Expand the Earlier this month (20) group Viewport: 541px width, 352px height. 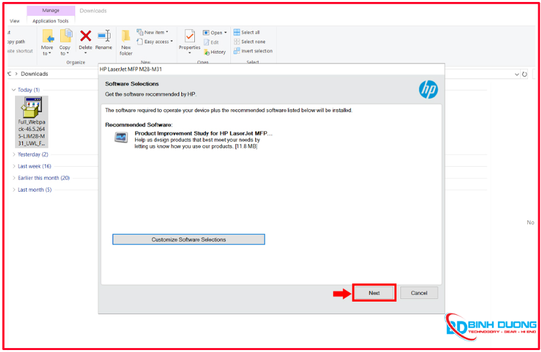click(14, 178)
